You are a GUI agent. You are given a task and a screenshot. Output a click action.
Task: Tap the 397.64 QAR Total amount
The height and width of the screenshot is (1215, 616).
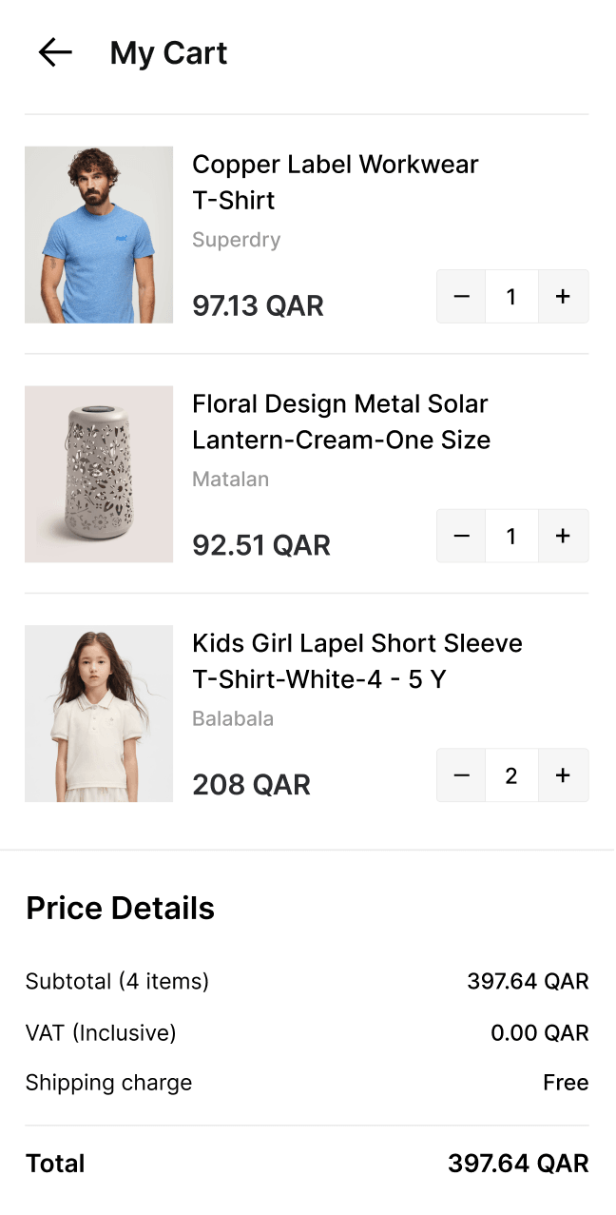pyautogui.click(x=518, y=1163)
